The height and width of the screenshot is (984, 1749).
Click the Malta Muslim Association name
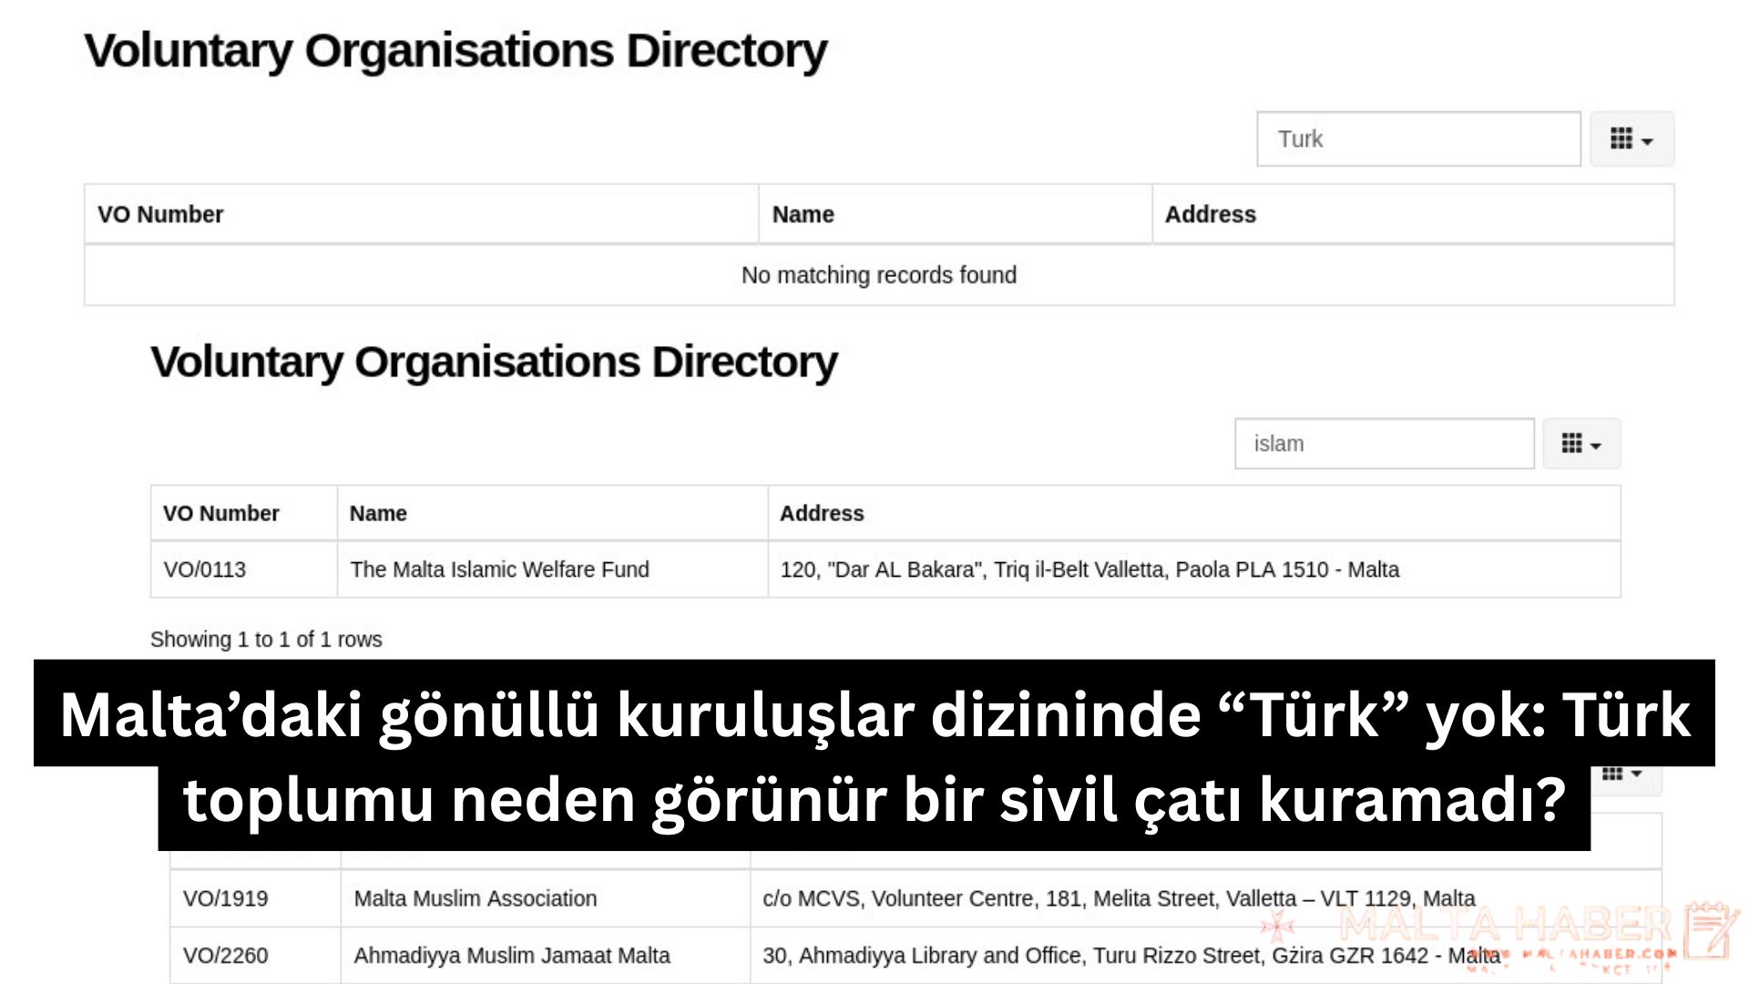(475, 898)
